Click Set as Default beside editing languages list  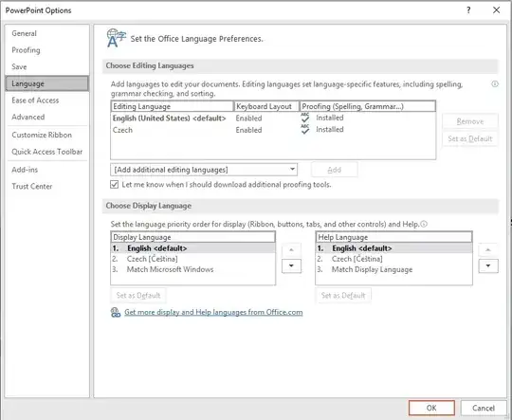[x=470, y=138]
